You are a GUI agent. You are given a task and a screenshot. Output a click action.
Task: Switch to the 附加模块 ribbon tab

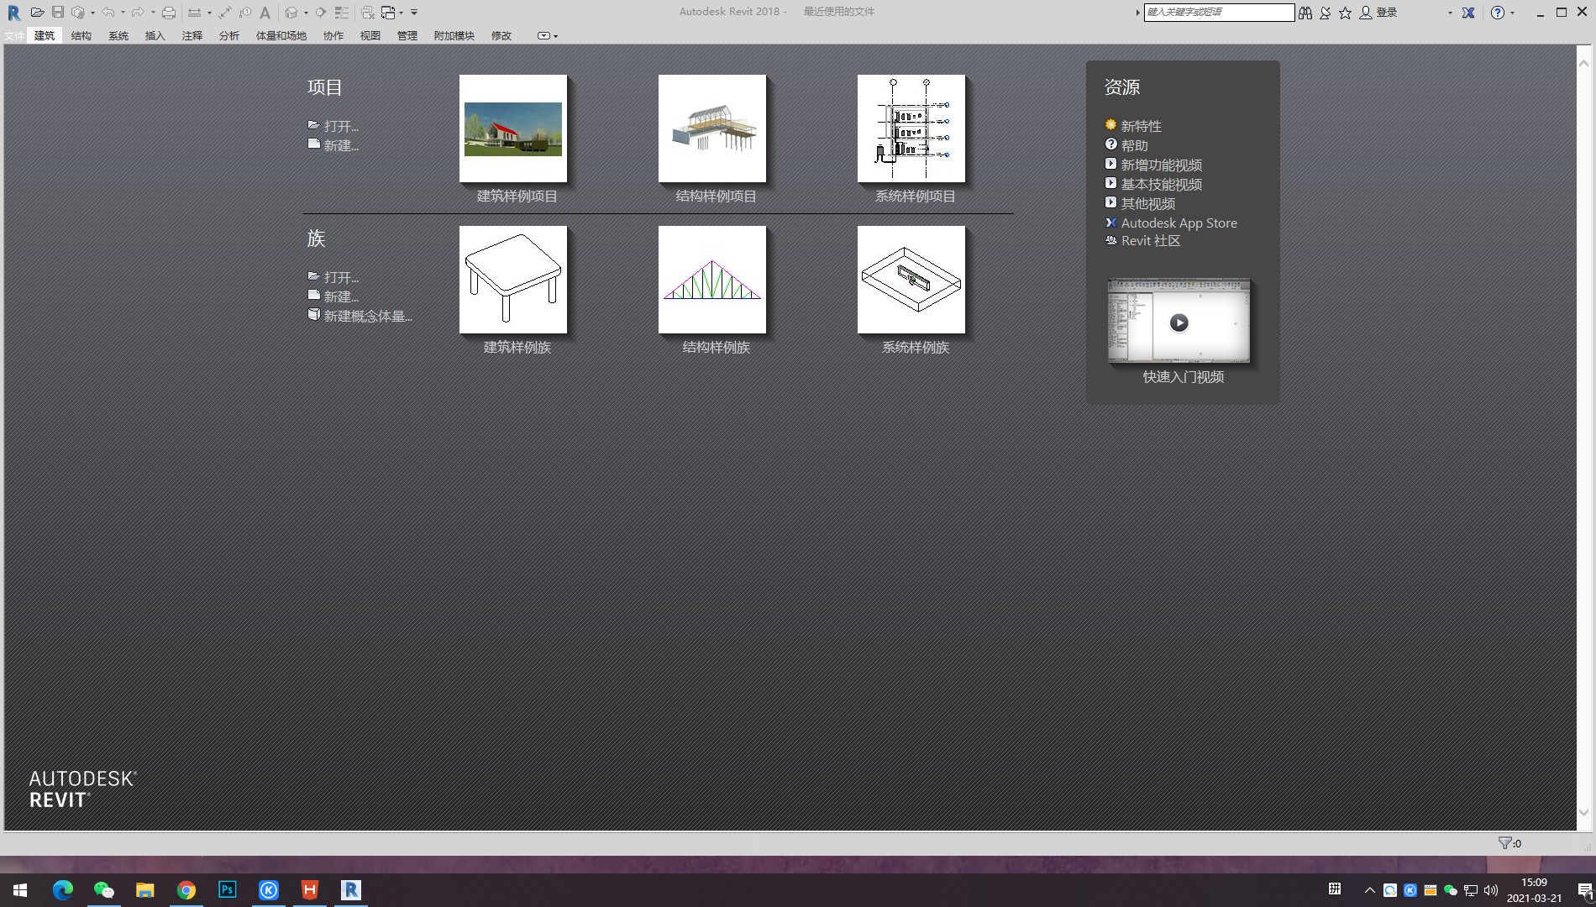coord(454,36)
